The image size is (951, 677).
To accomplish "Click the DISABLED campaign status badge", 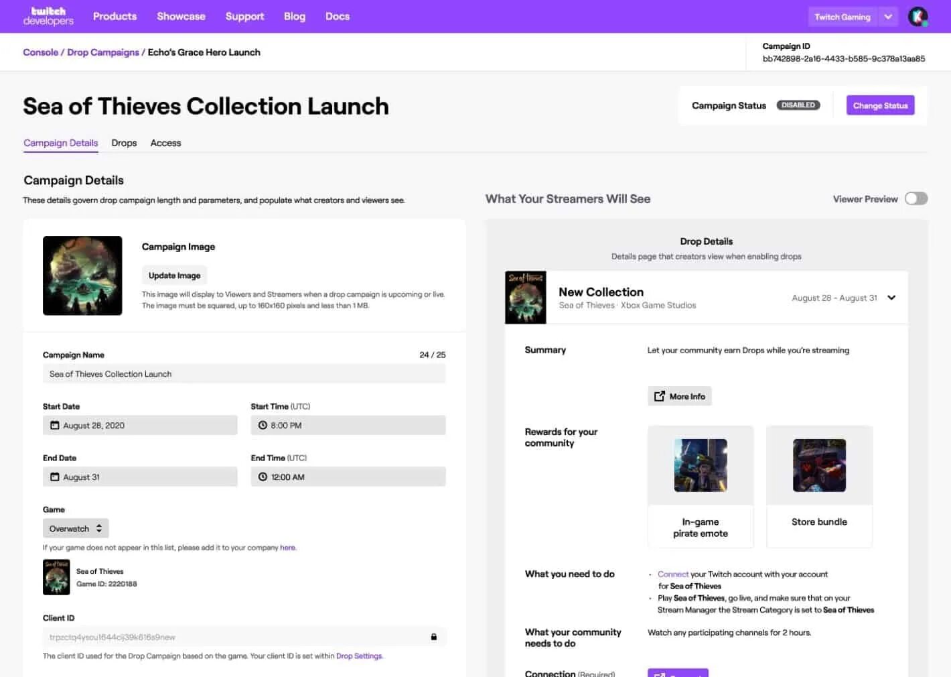I will coord(798,105).
